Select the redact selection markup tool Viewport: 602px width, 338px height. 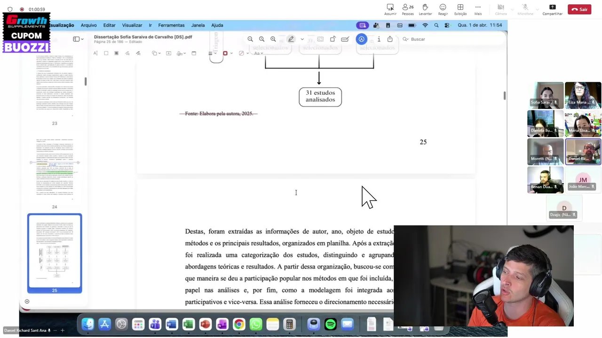coord(116,53)
